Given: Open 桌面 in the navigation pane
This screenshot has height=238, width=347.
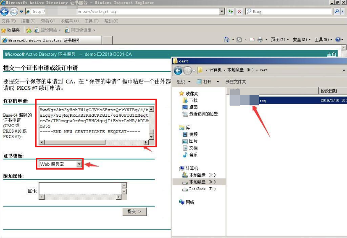Looking at the screenshot, I should point(193,107).
